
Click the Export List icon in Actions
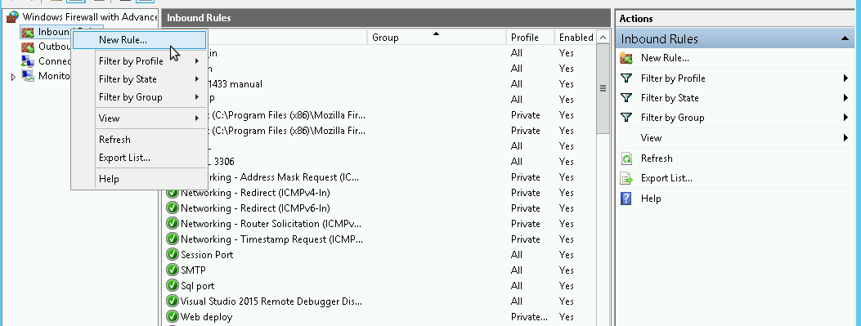626,178
